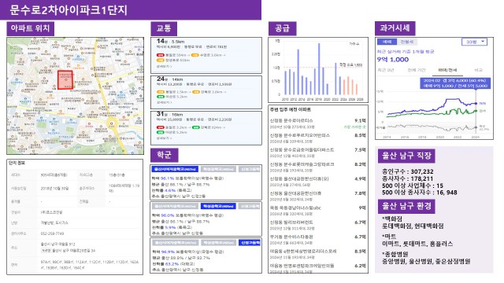
Task: Click the yellow roundabout marker on the map
Action: (112, 123)
